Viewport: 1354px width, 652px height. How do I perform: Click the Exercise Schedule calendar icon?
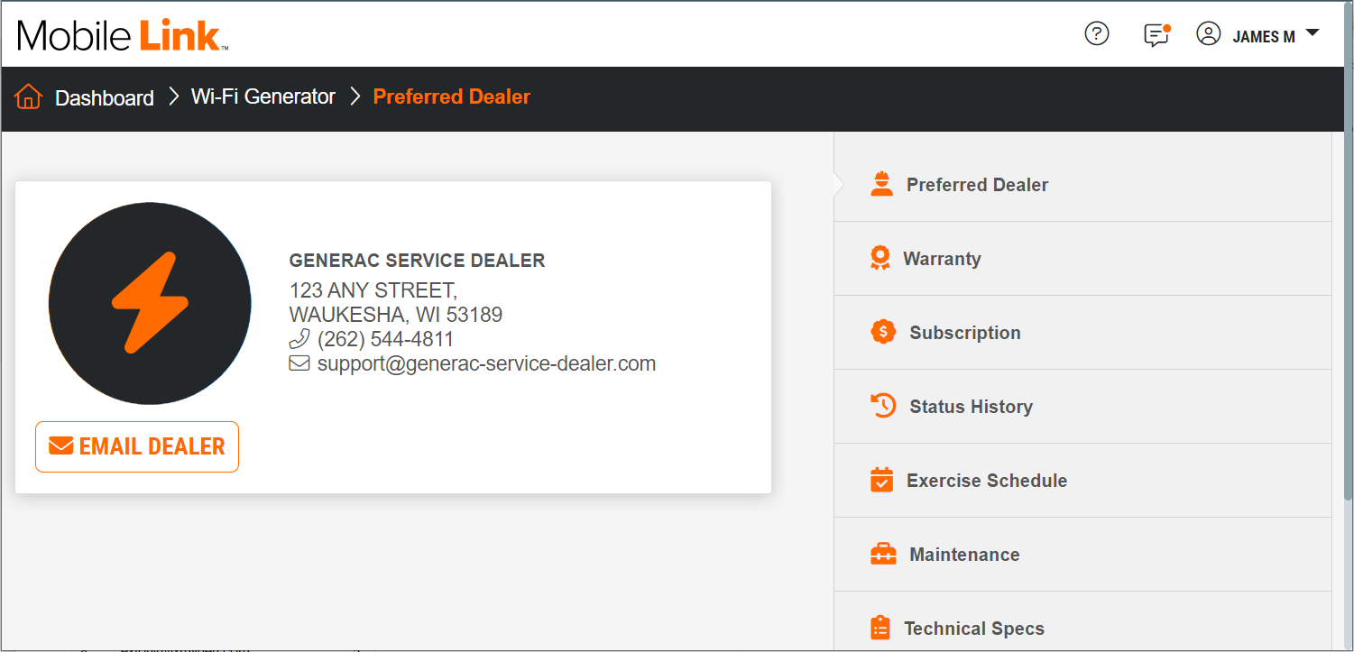[x=881, y=480]
